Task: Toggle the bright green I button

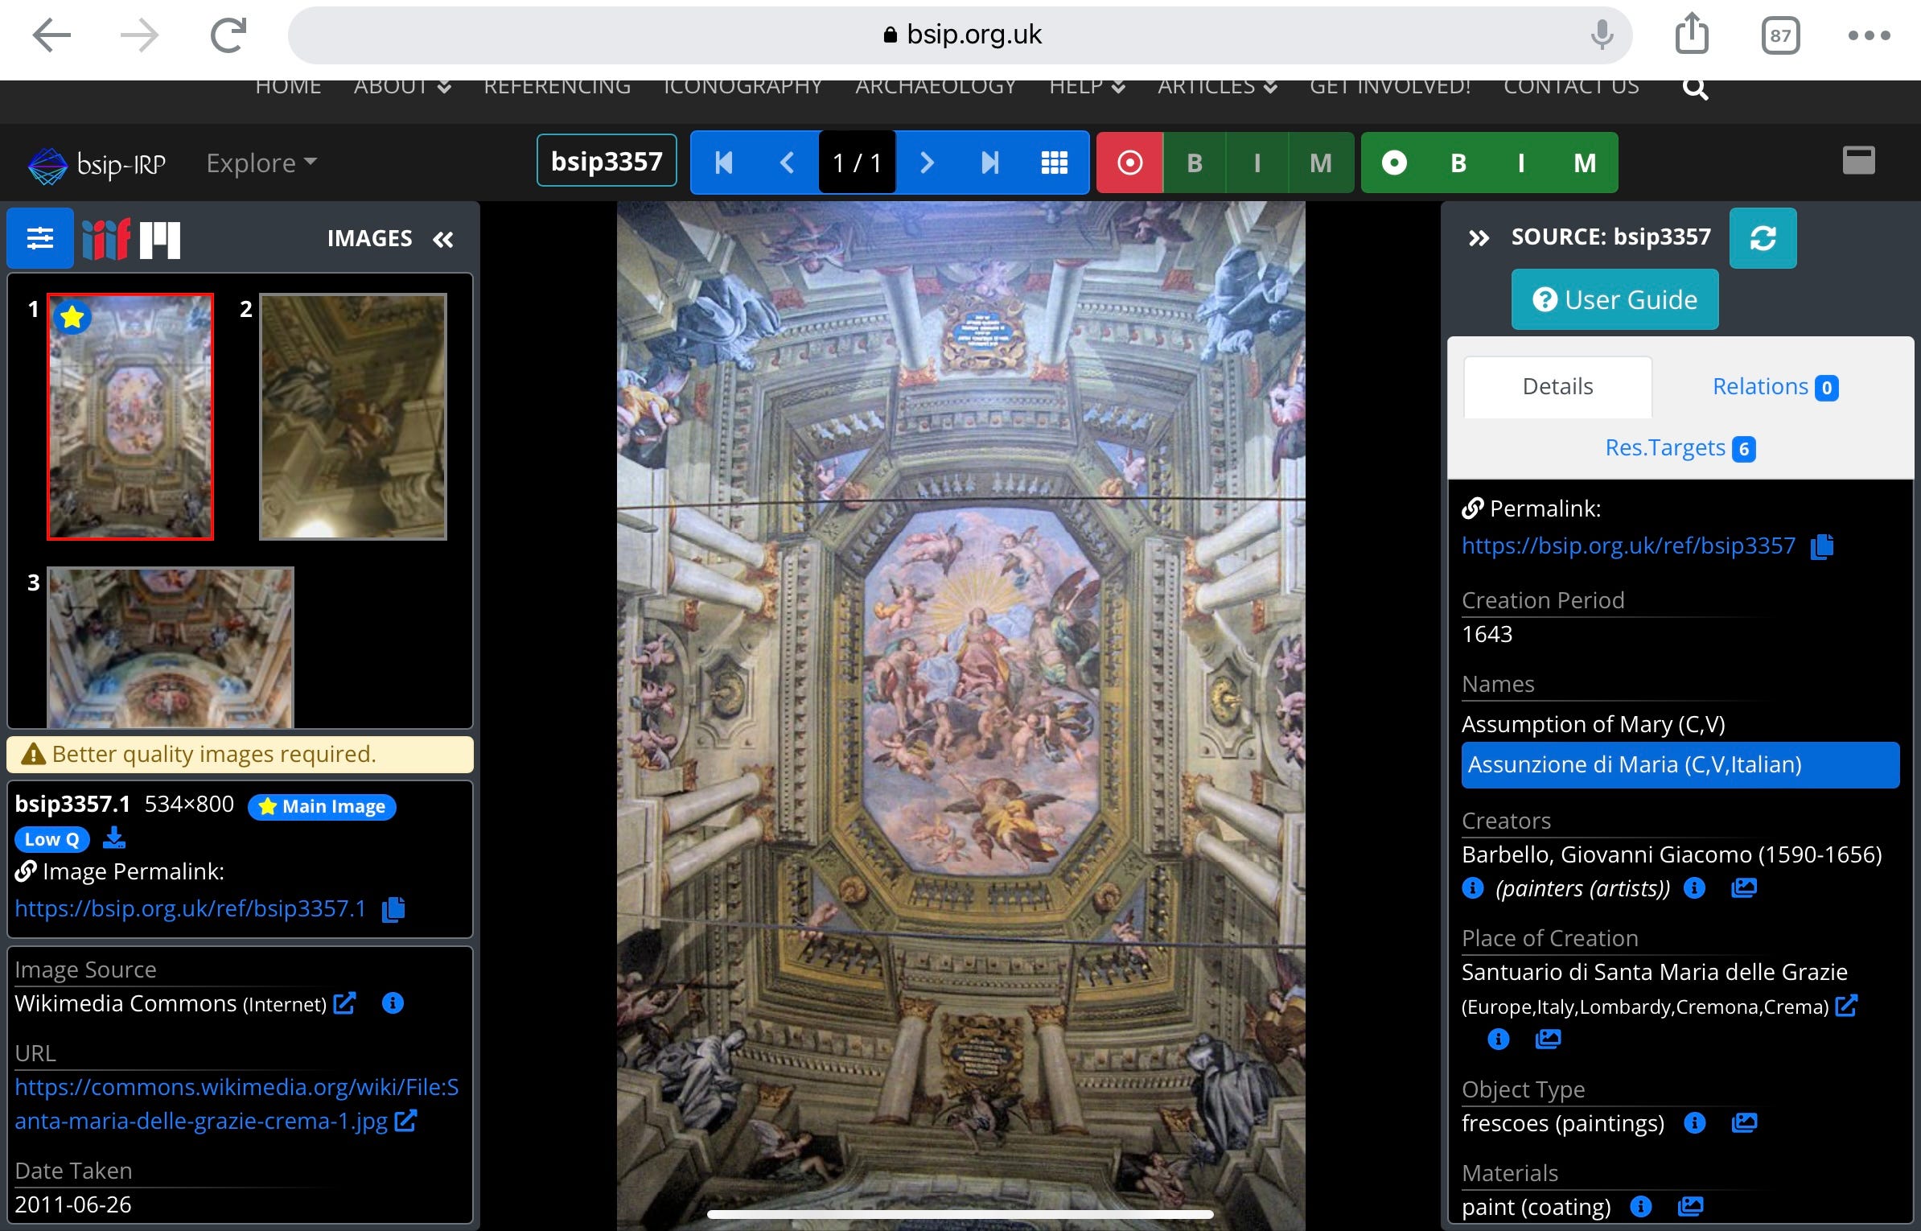Action: click(1520, 163)
